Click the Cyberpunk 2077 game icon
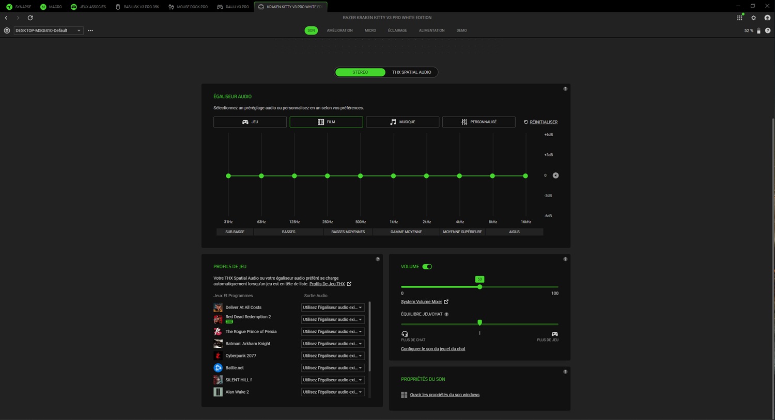This screenshot has width=775, height=420. point(218,356)
